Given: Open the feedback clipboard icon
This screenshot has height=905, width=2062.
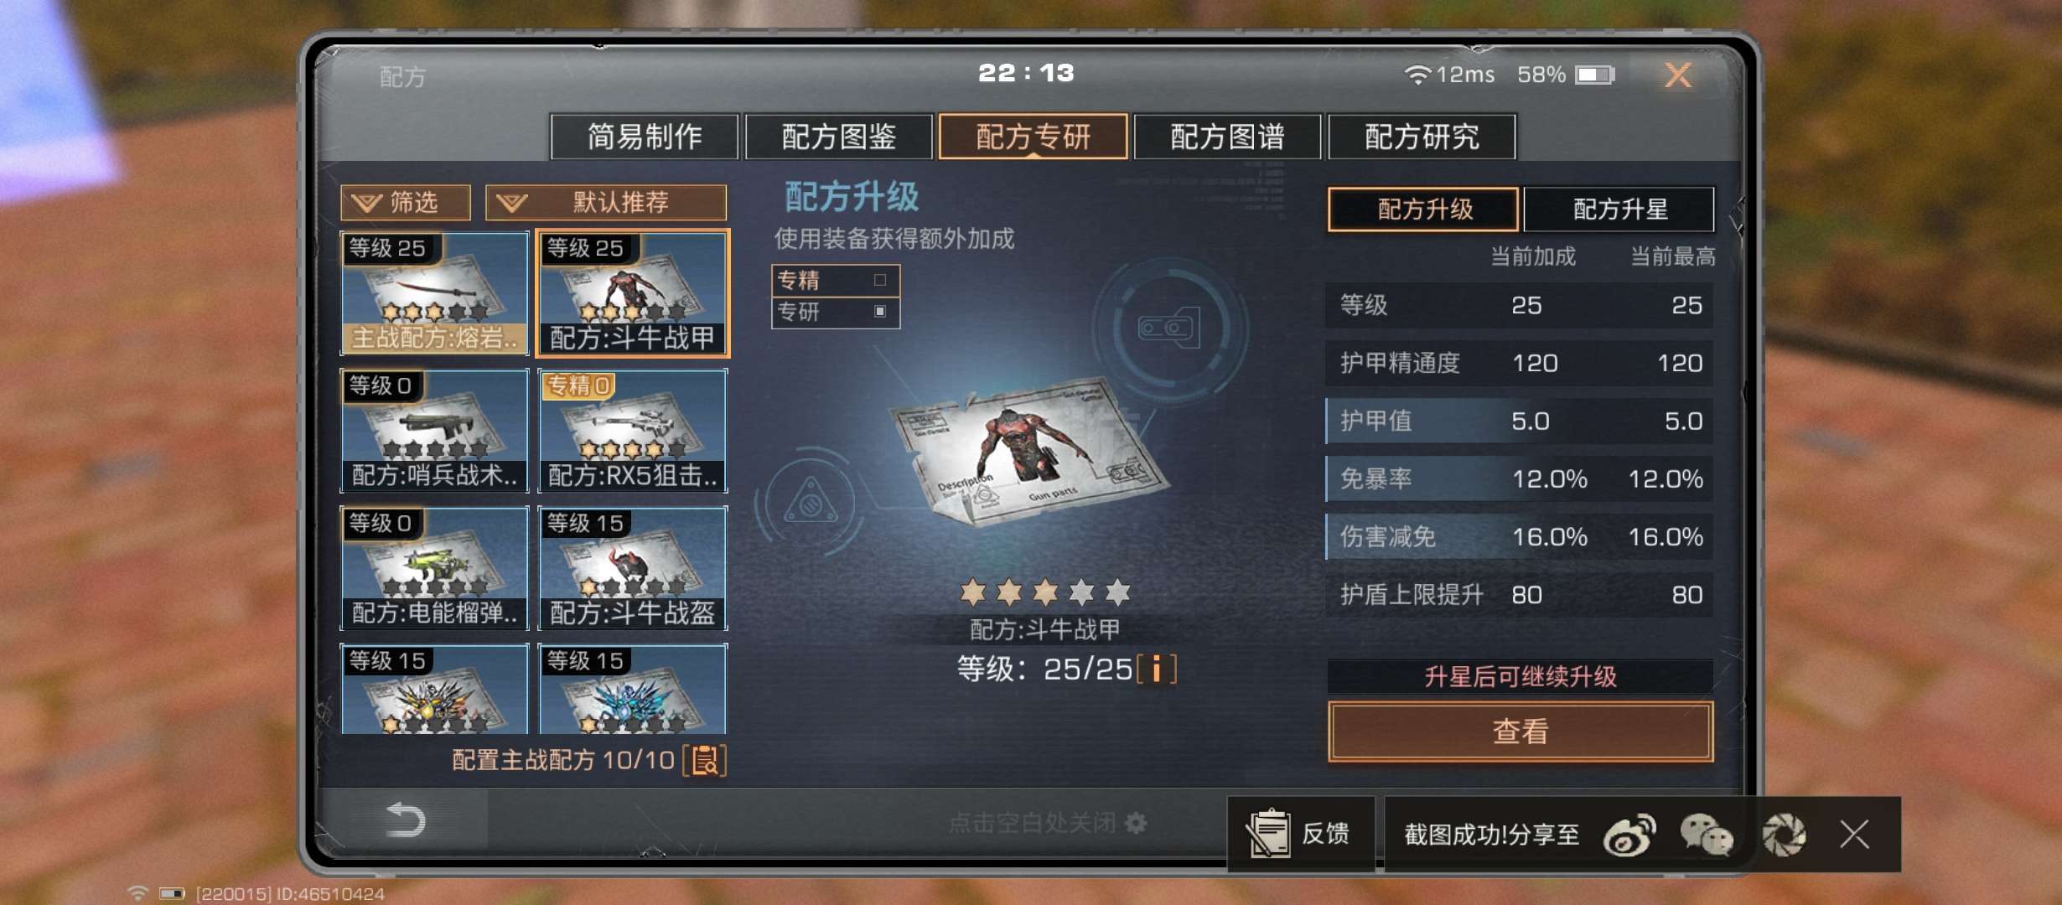Looking at the screenshot, I should pyautogui.click(x=1268, y=833).
